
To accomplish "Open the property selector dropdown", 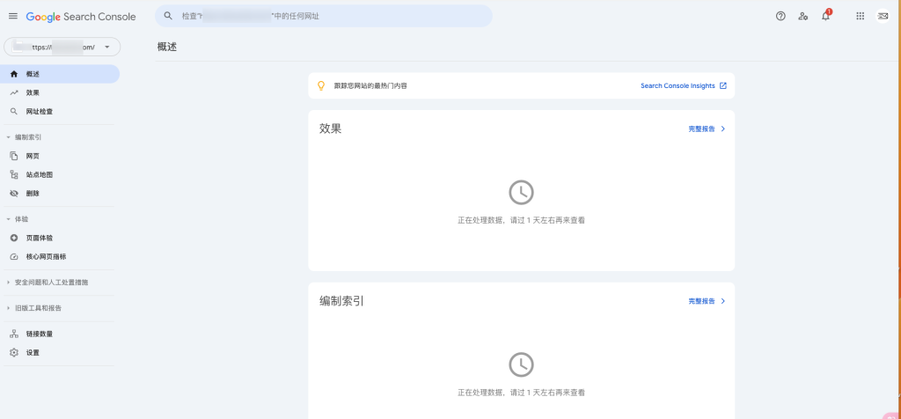I will coord(62,48).
